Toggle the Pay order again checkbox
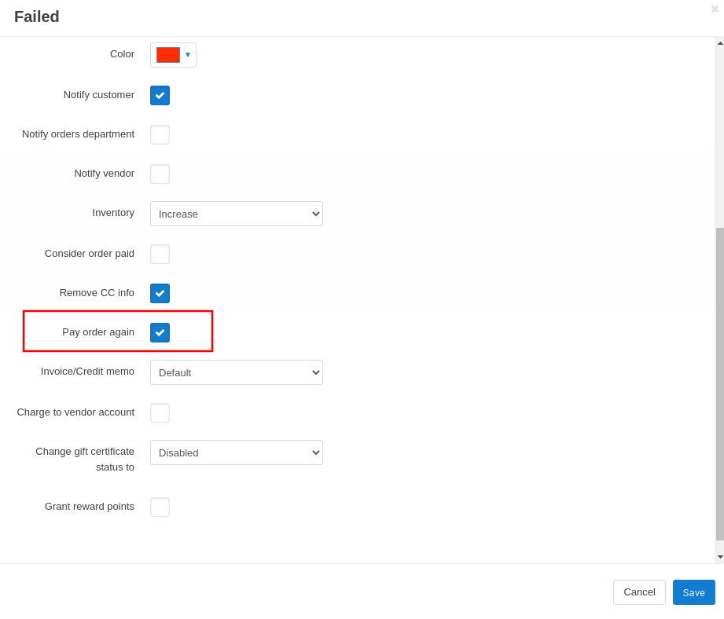Image resolution: width=724 pixels, height=619 pixels. pos(160,332)
